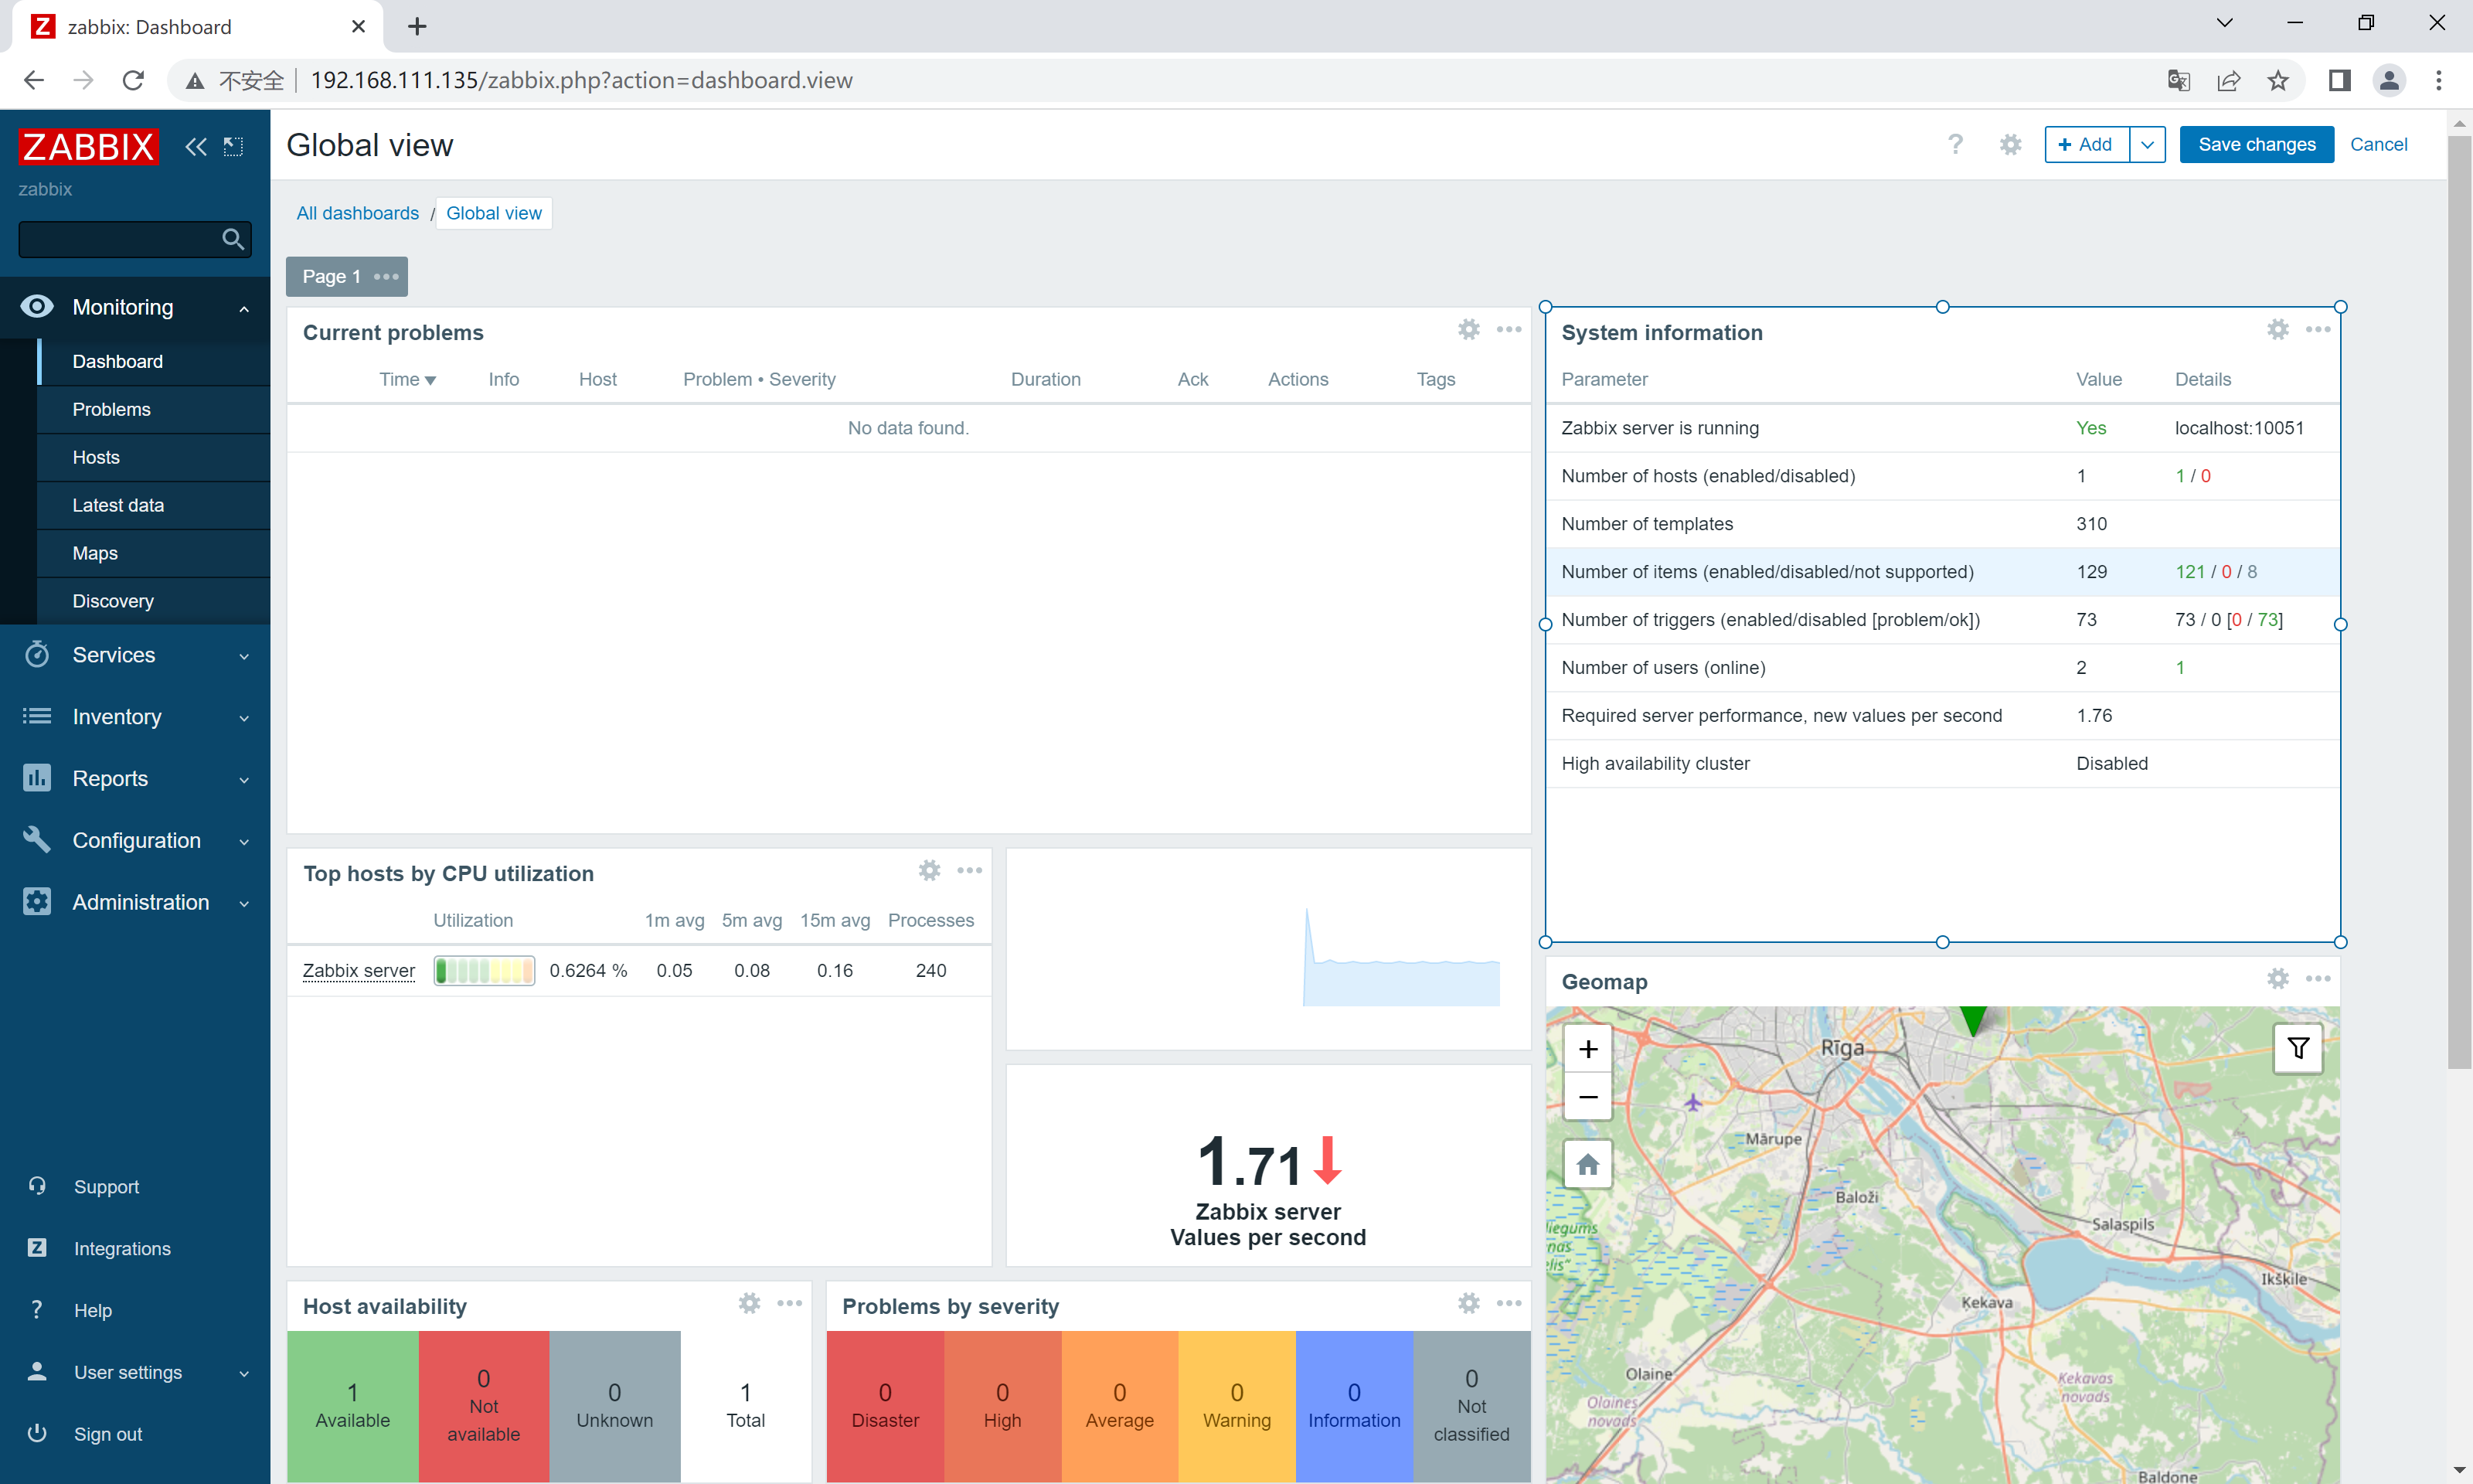Screen dimensions: 2473x1484
Task: Click the browser address bar URL
Action: pyautogui.click(x=580, y=80)
